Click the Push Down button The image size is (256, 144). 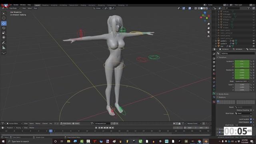[66, 124]
